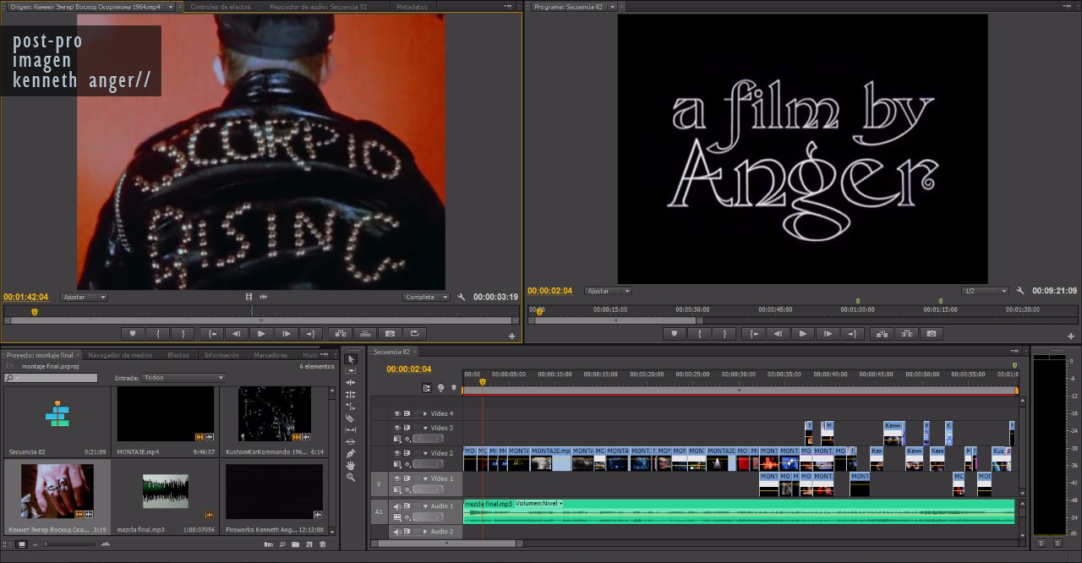The width and height of the screenshot is (1082, 563).
Task: Select the Selection arrow tool
Action: pos(351,359)
